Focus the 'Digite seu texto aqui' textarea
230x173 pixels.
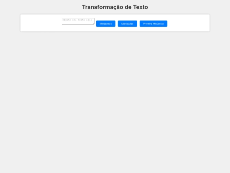point(78,21)
